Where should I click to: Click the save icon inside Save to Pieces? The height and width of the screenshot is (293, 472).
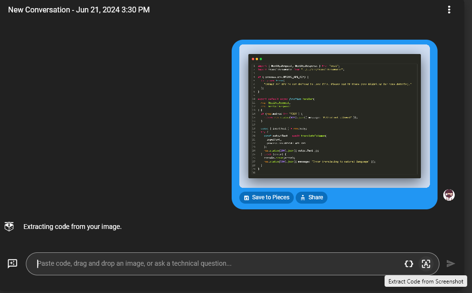247,197
